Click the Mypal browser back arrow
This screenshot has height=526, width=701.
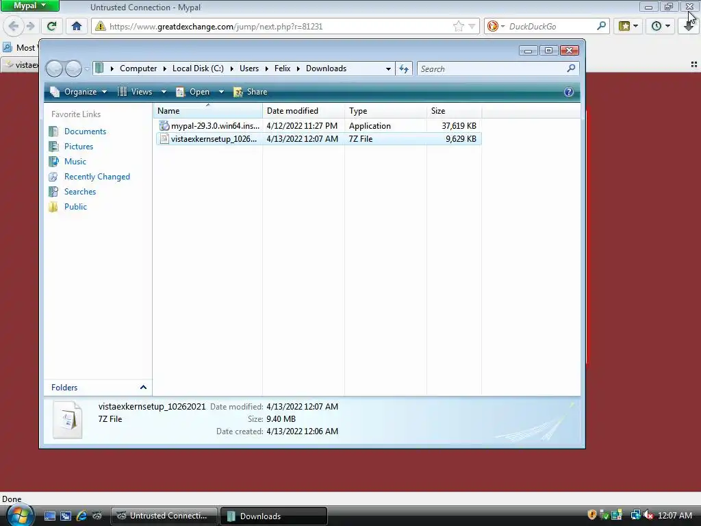[14, 26]
